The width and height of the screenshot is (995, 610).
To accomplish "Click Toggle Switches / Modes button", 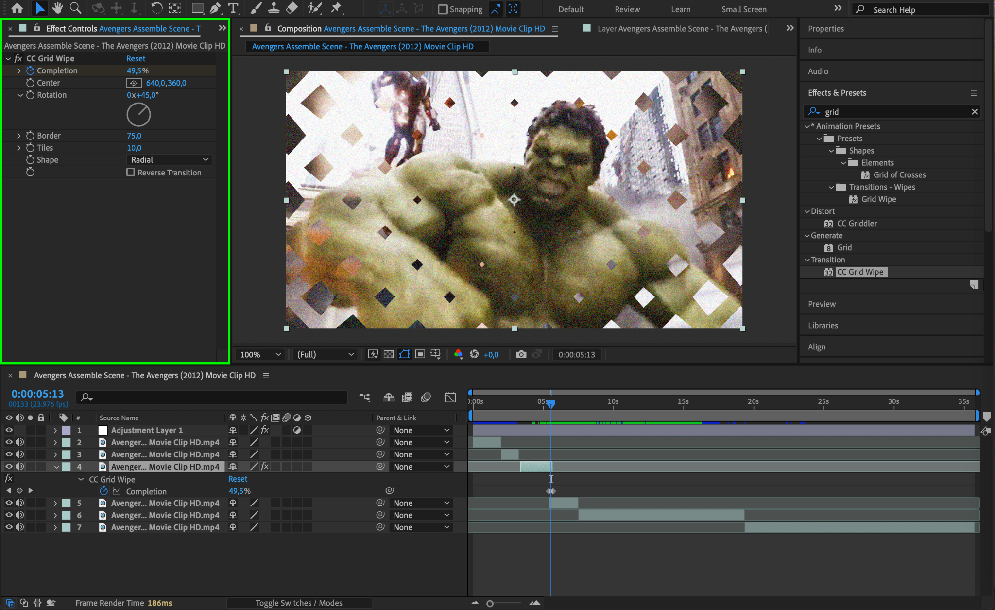I will pos(299,603).
